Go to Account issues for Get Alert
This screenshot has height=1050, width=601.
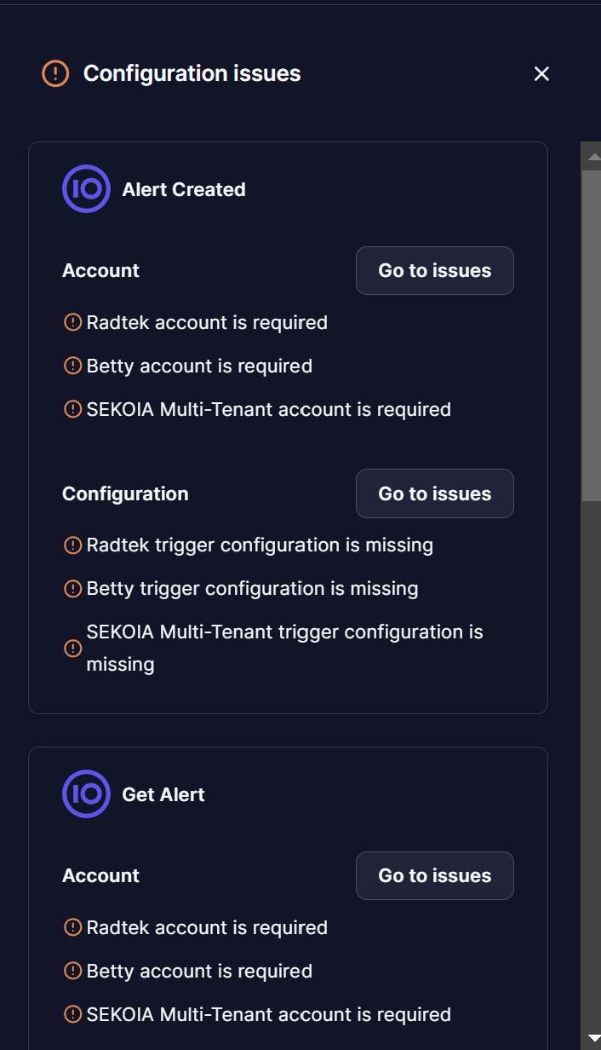pyautogui.click(x=434, y=875)
